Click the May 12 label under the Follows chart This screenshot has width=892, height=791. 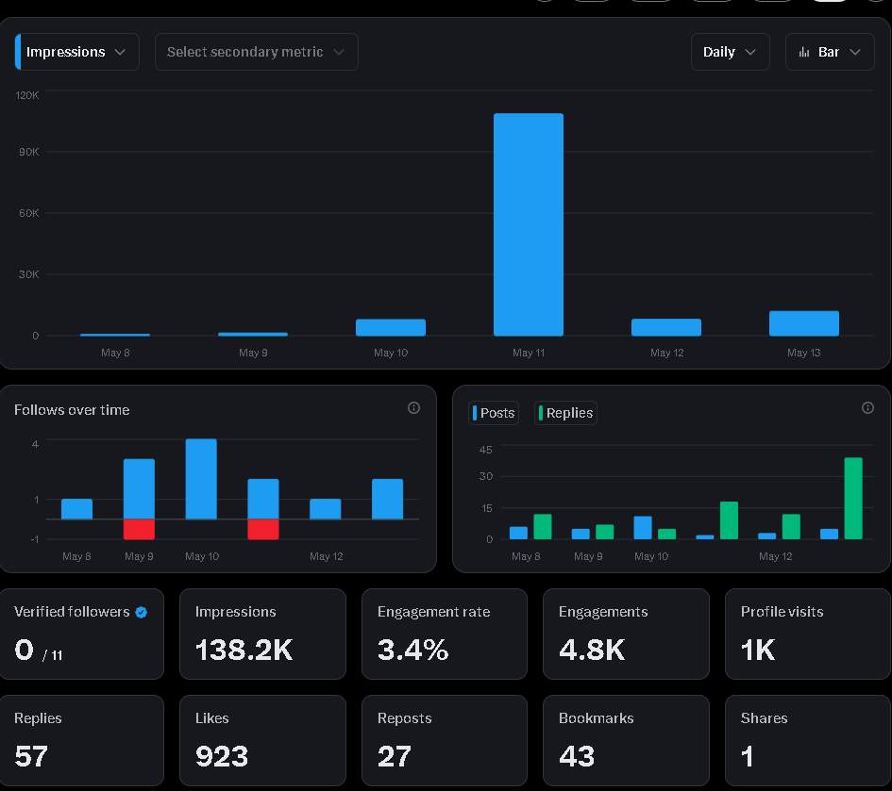(x=326, y=556)
